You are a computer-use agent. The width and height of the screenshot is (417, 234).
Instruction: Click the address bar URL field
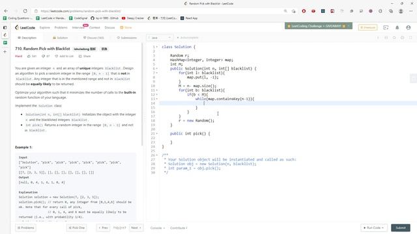point(160,11)
